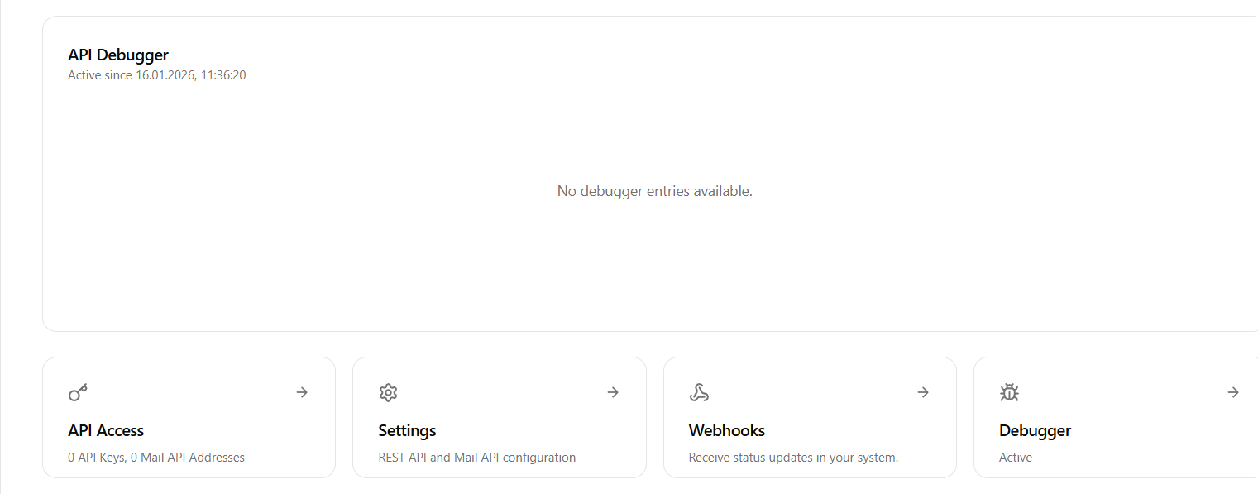
Task: Click the key icon on API Access card
Action: pos(78,392)
